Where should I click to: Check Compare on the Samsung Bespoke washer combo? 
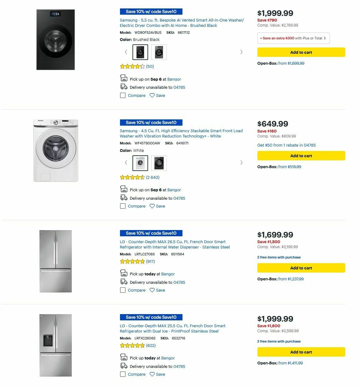coord(123,95)
